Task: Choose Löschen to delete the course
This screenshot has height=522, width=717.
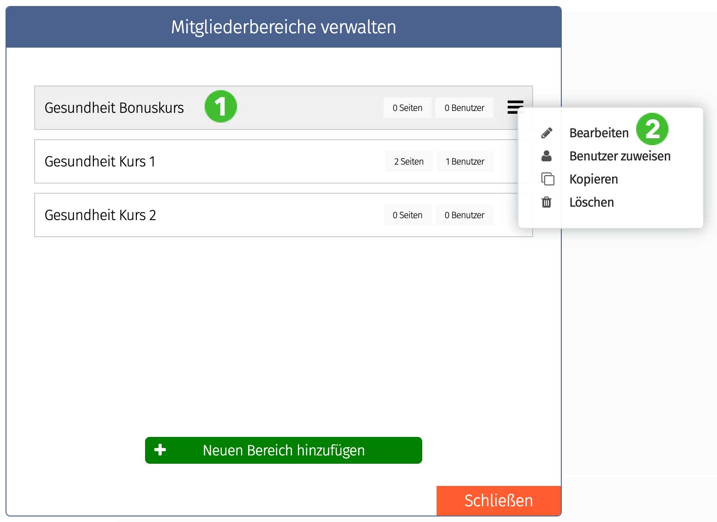Action: click(592, 202)
